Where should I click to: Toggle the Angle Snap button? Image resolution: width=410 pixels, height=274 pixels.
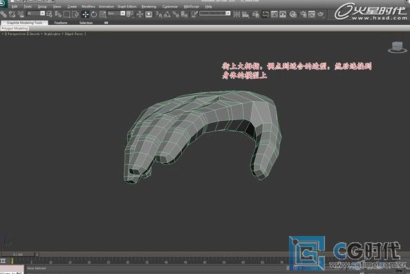tap(167, 14)
